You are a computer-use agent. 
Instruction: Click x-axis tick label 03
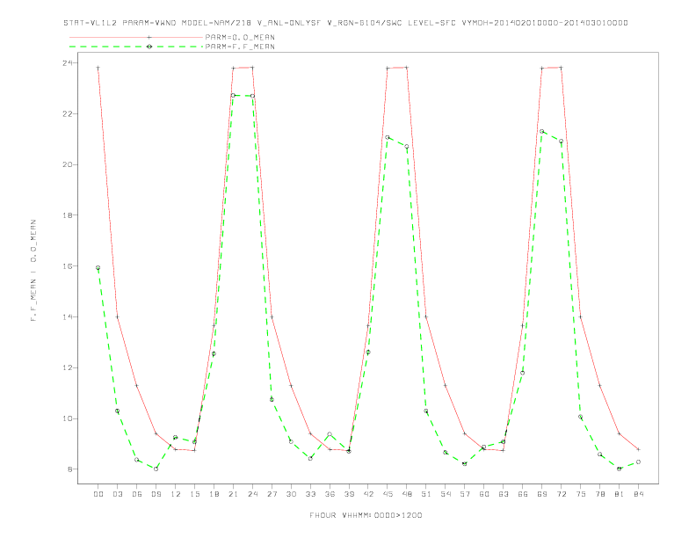117,494
